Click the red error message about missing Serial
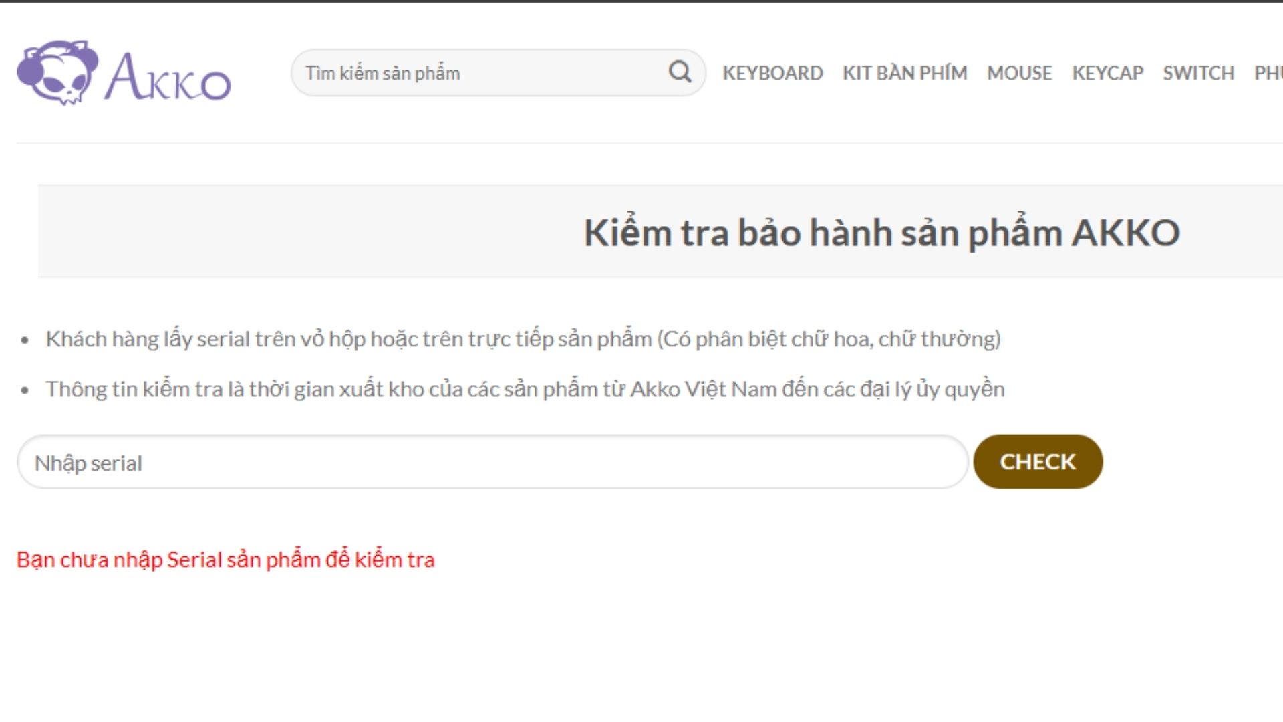Viewport: 1283px width, 722px height. (x=226, y=560)
